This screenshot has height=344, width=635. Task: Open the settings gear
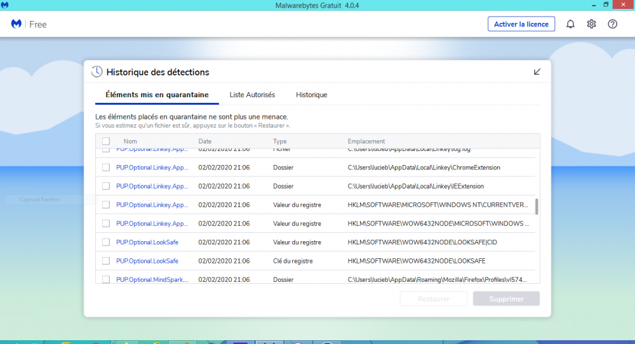pyautogui.click(x=591, y=24)
